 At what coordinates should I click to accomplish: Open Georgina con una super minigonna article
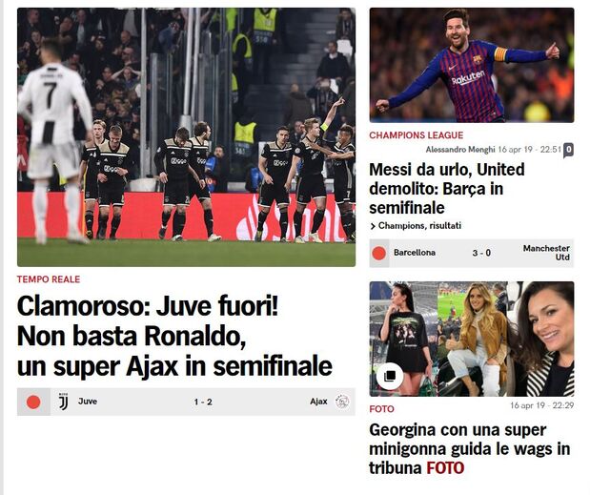pyautogui.click(x=470, y=448)
